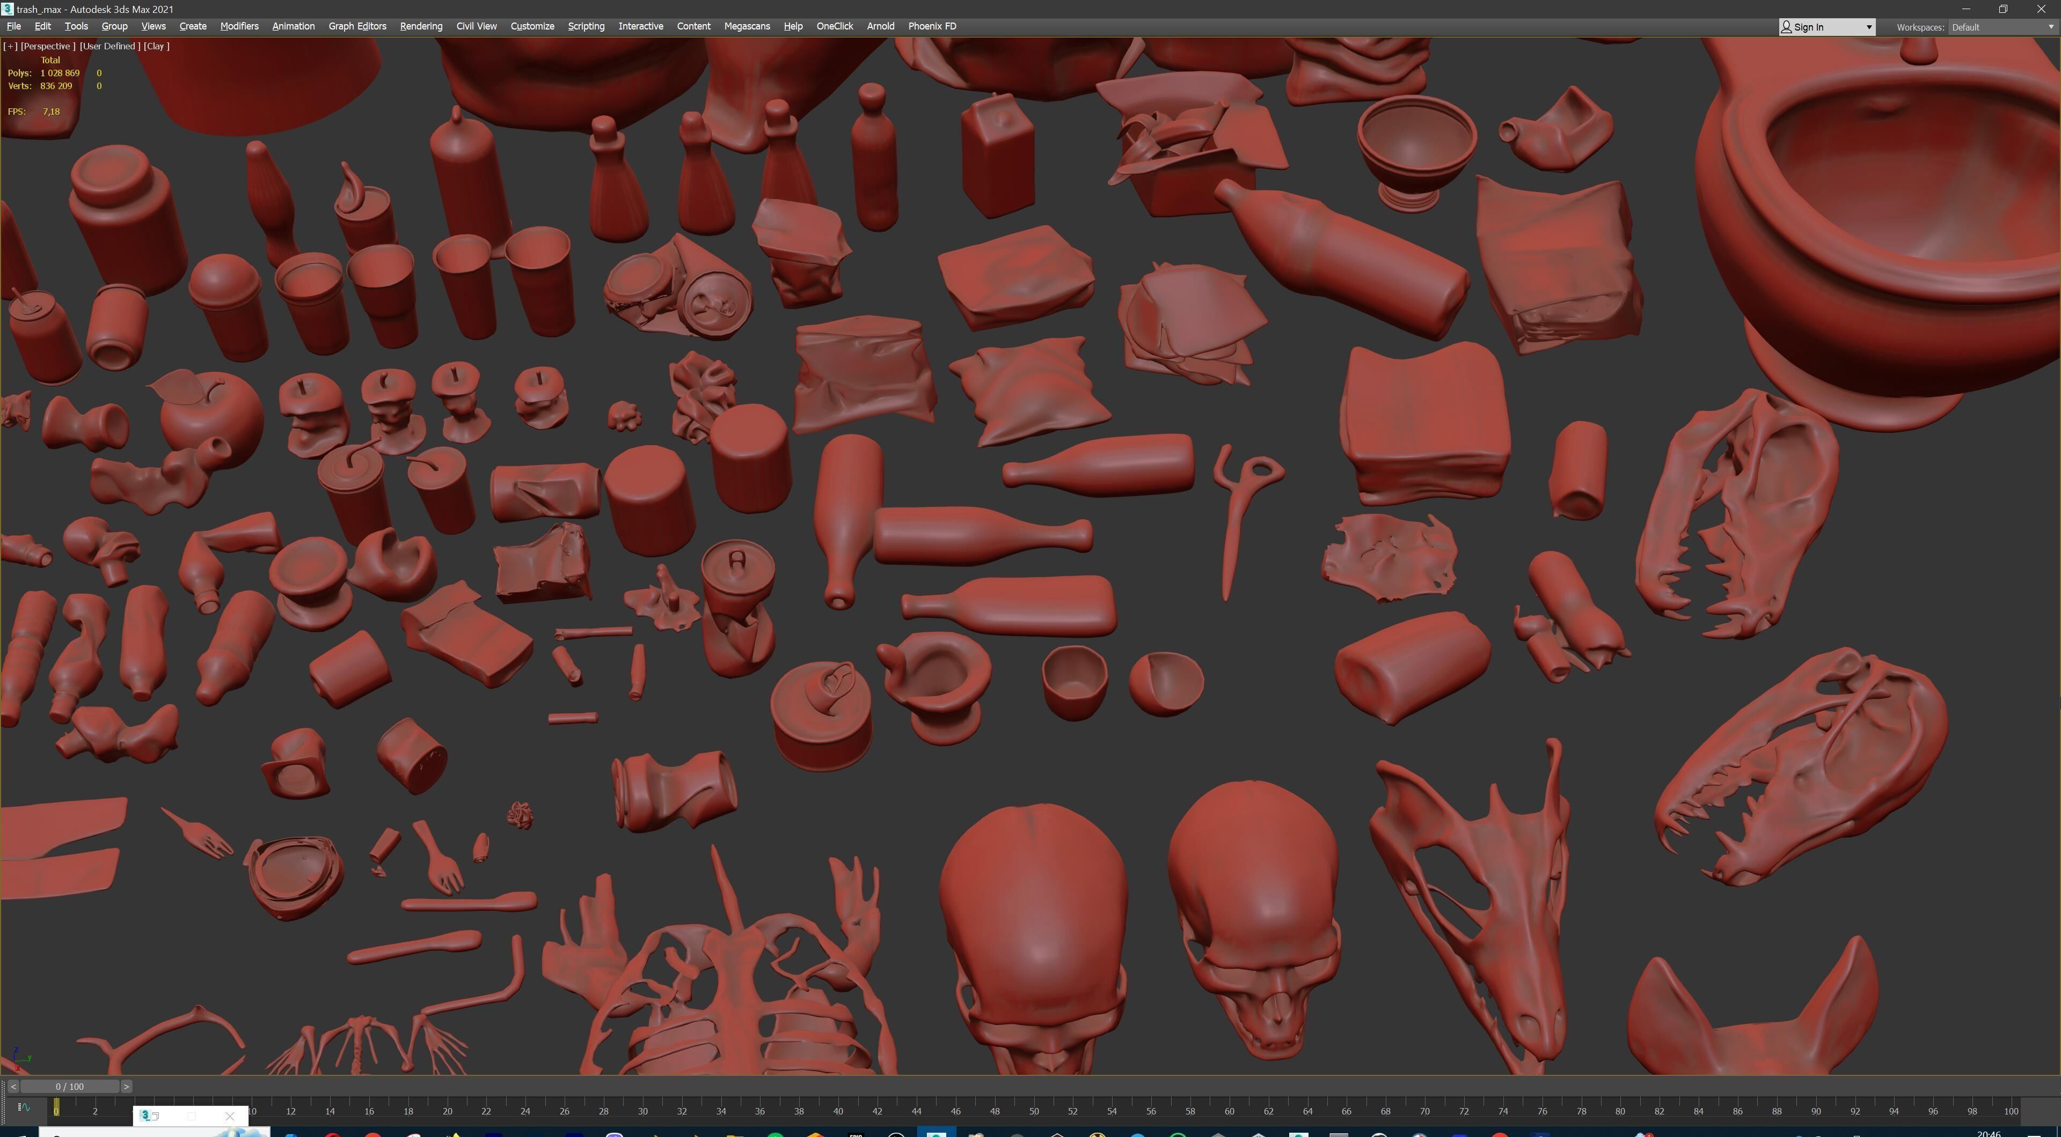
Task: Open the Views menu
Action: [154, 26]
